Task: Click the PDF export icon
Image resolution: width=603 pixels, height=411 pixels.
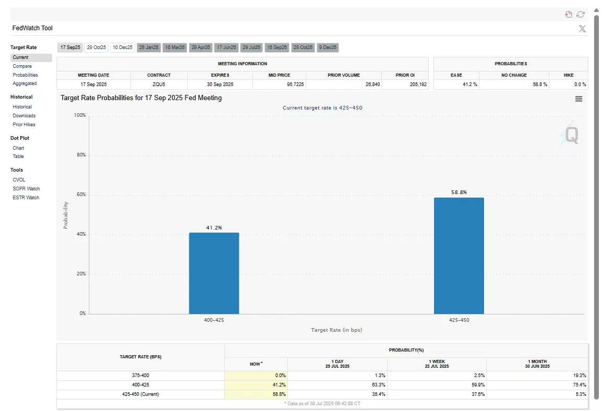Action: [569, 15]
